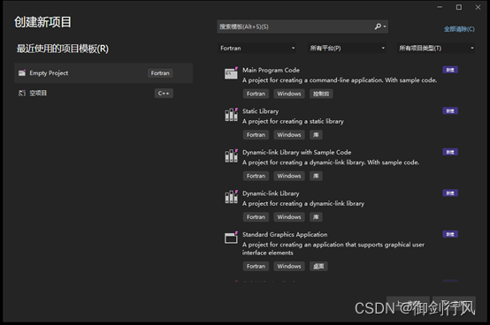
Task: Click new badge on Main Program Code
Action: [x=450, y=70]
